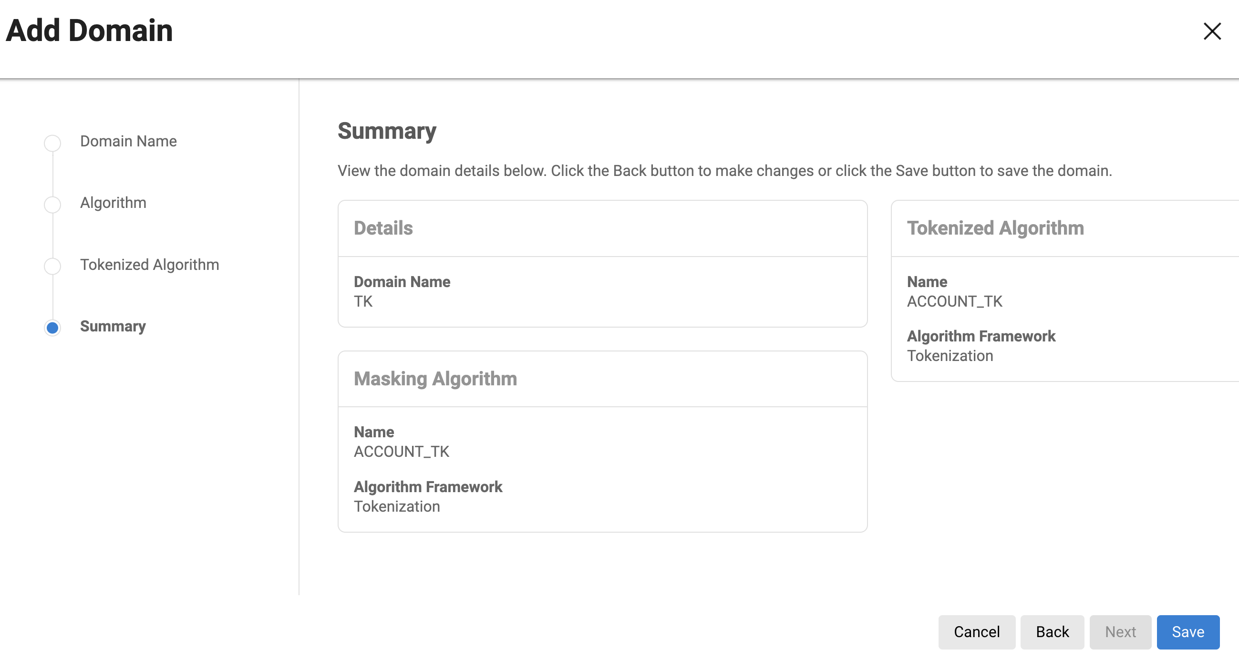Go to Algorithm step label
The width and height of the screenshot is (1239, 660).
[113, 203]
